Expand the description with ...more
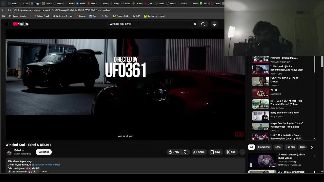324x182 pixels. pyautogui.click(x=44, y=172)
